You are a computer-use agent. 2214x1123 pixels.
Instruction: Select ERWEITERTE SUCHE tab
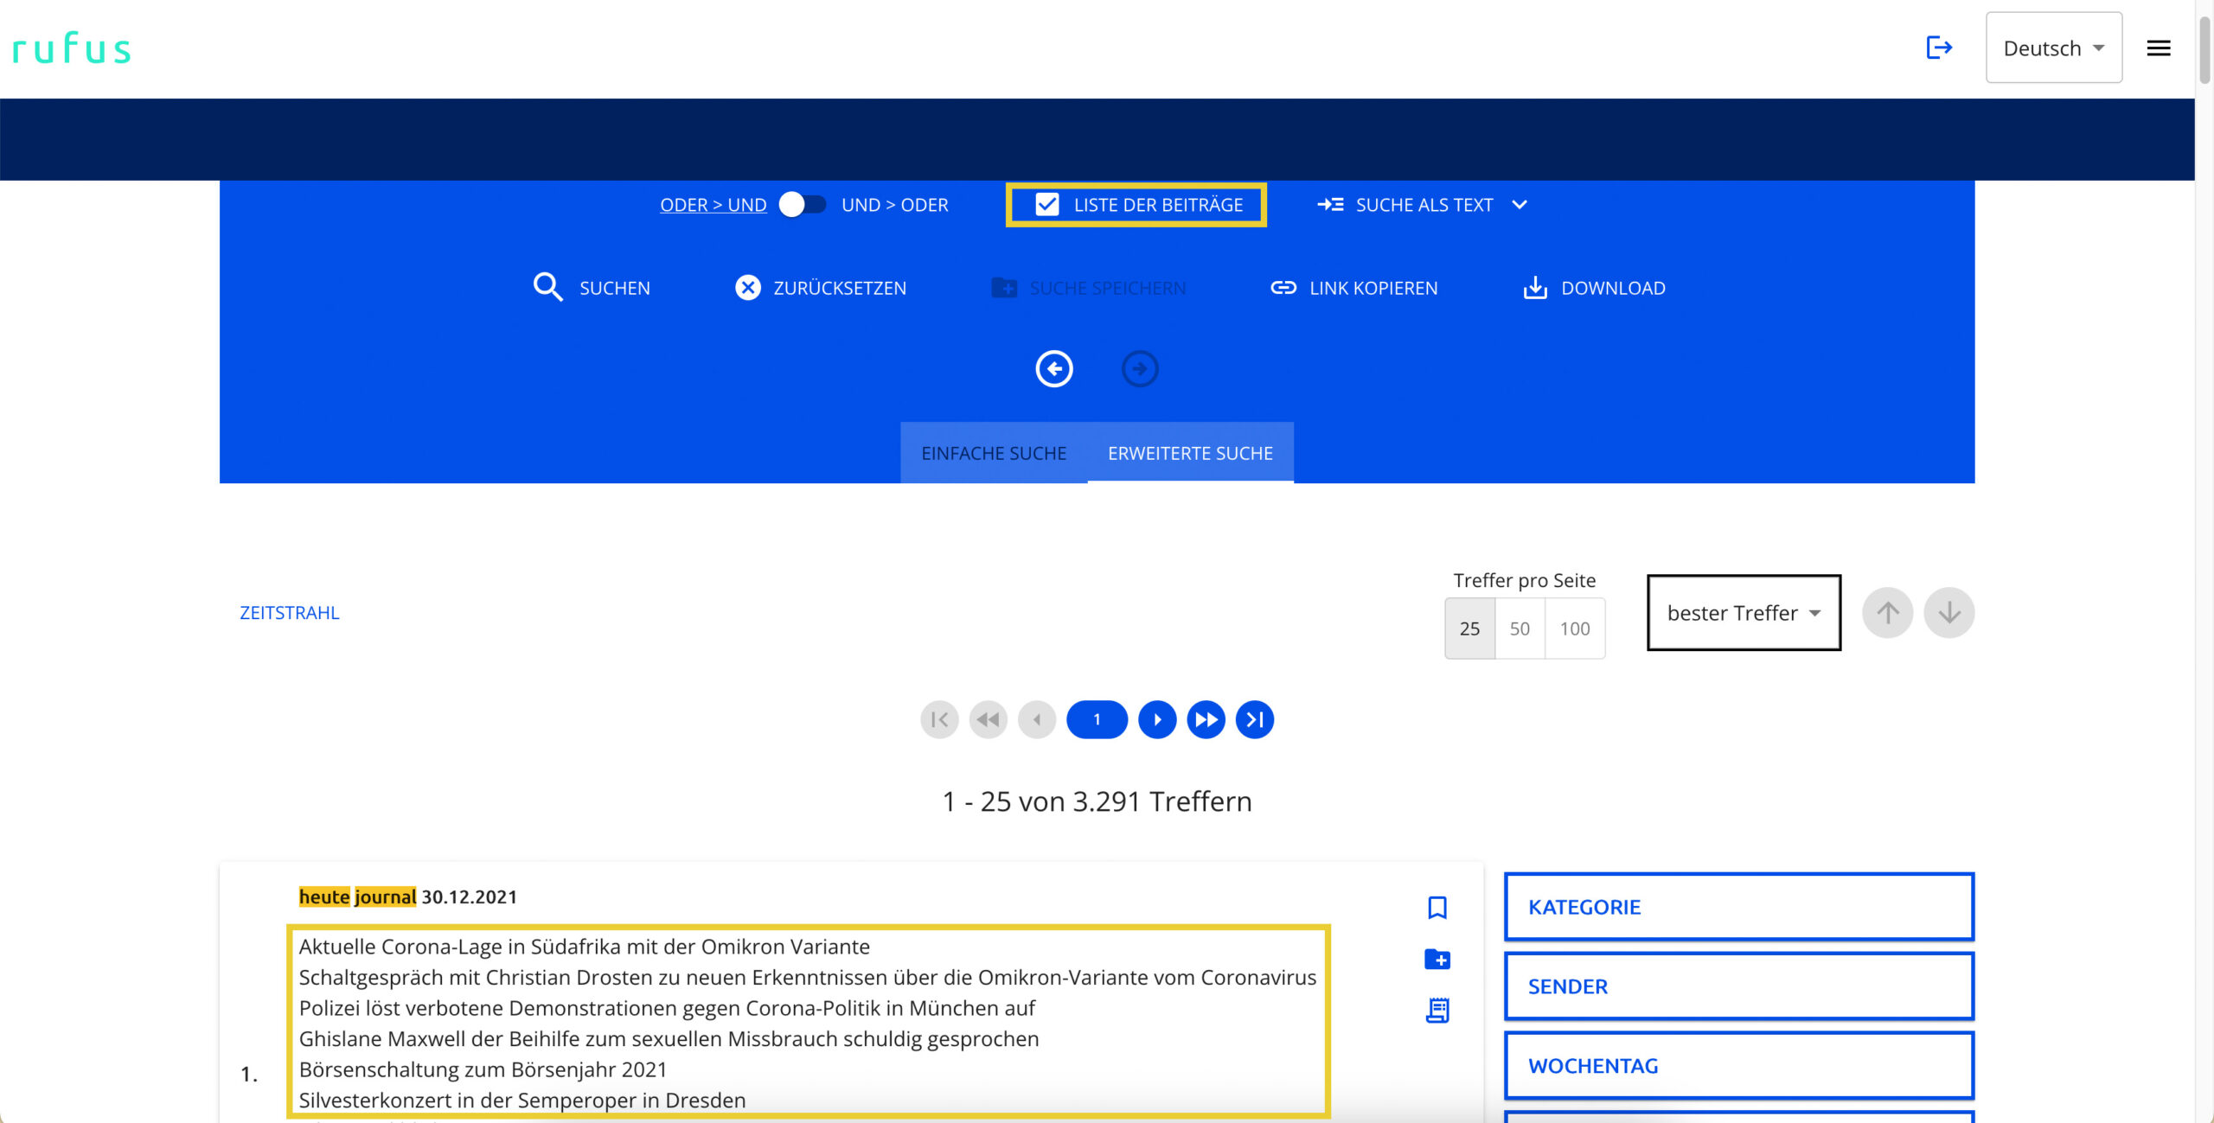click(x=1190, y=453)
